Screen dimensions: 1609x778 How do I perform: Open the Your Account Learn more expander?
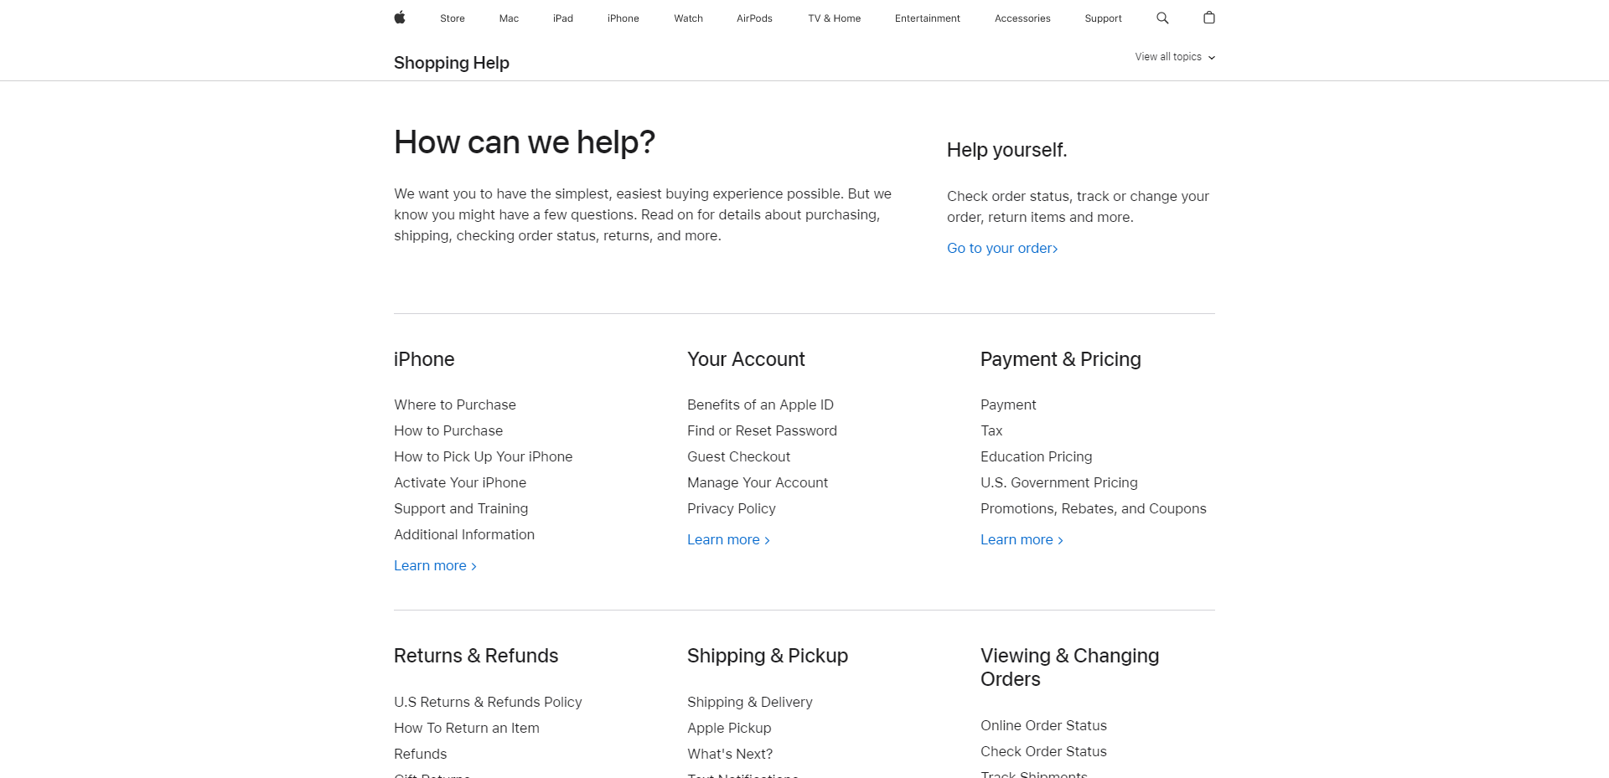coord(722,539)
